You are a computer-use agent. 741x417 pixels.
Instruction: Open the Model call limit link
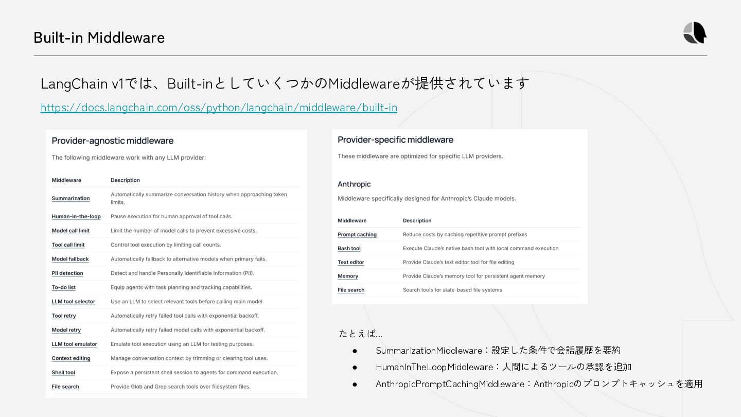point(70,231)
